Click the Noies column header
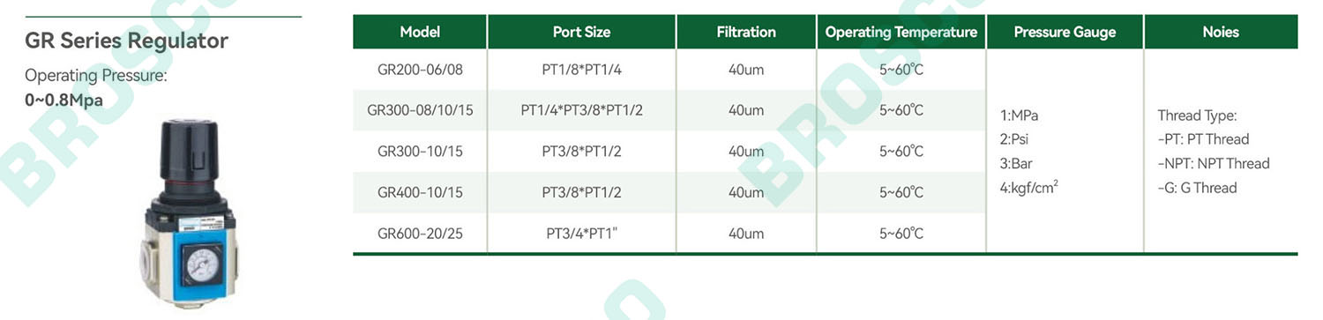Screen dimensions: 1323x320 1221,32
